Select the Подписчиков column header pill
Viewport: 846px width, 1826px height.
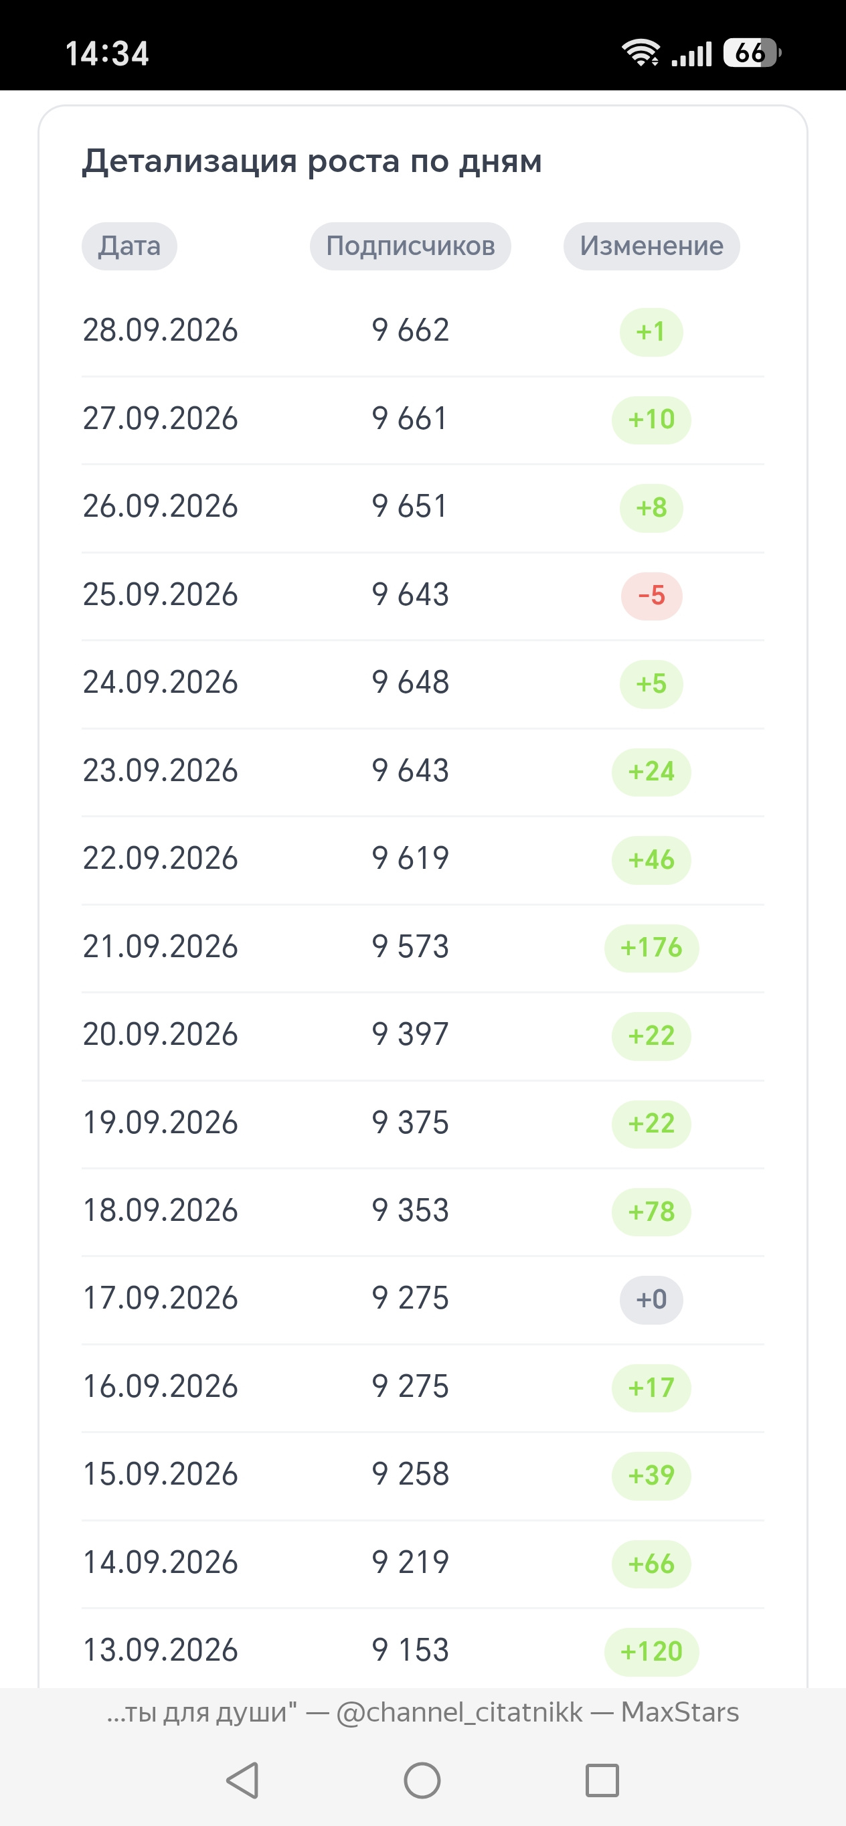[410, 246]
